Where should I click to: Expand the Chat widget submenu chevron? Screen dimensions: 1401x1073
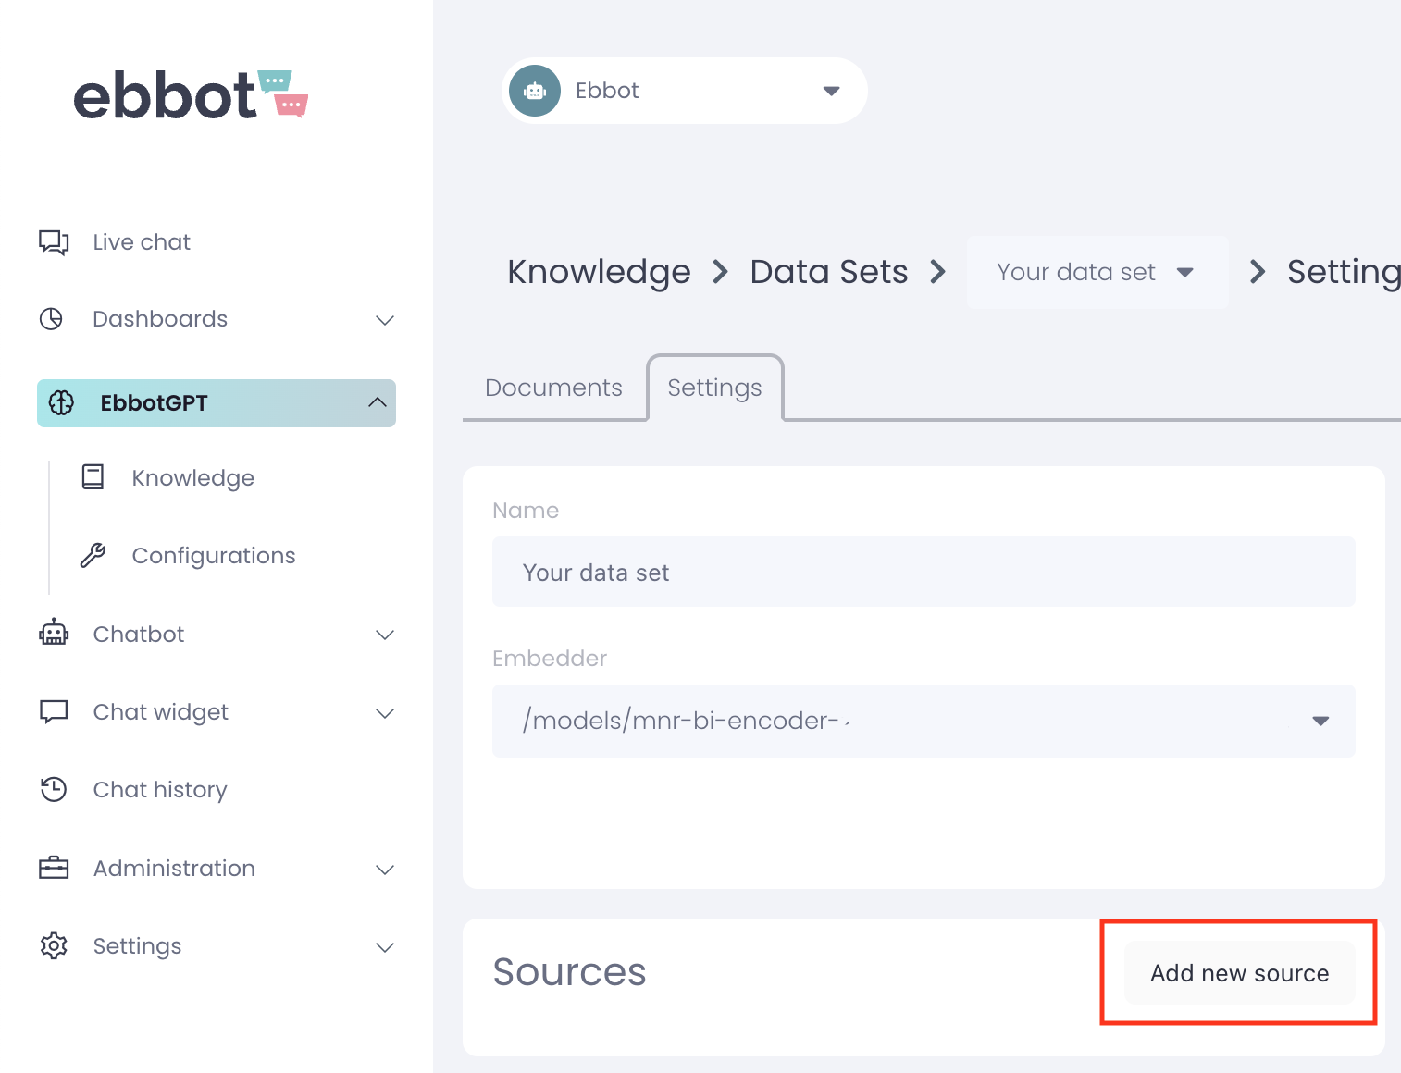click(x=385, y=712)
